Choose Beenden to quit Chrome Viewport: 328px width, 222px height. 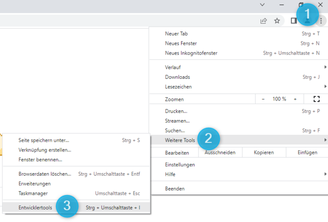pos(238,189)
